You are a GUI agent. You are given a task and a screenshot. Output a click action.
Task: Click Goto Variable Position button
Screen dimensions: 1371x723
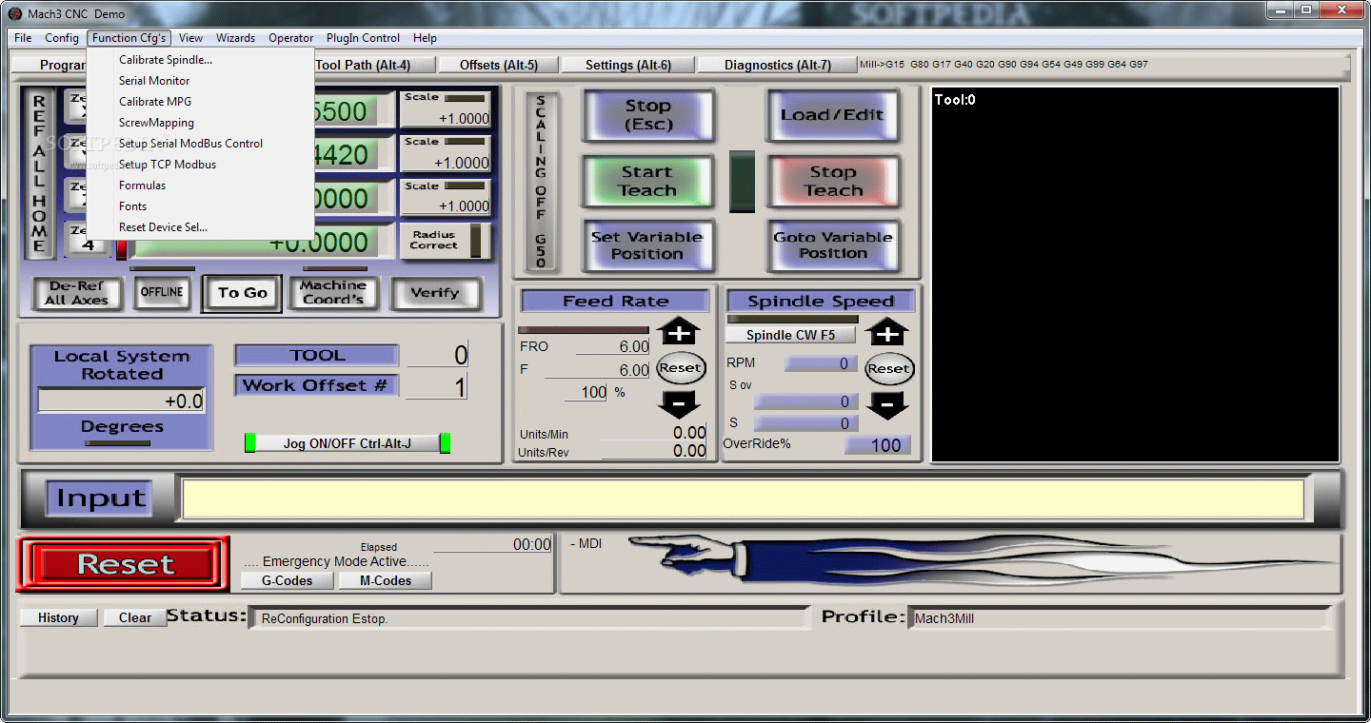(x=832, y=245)
